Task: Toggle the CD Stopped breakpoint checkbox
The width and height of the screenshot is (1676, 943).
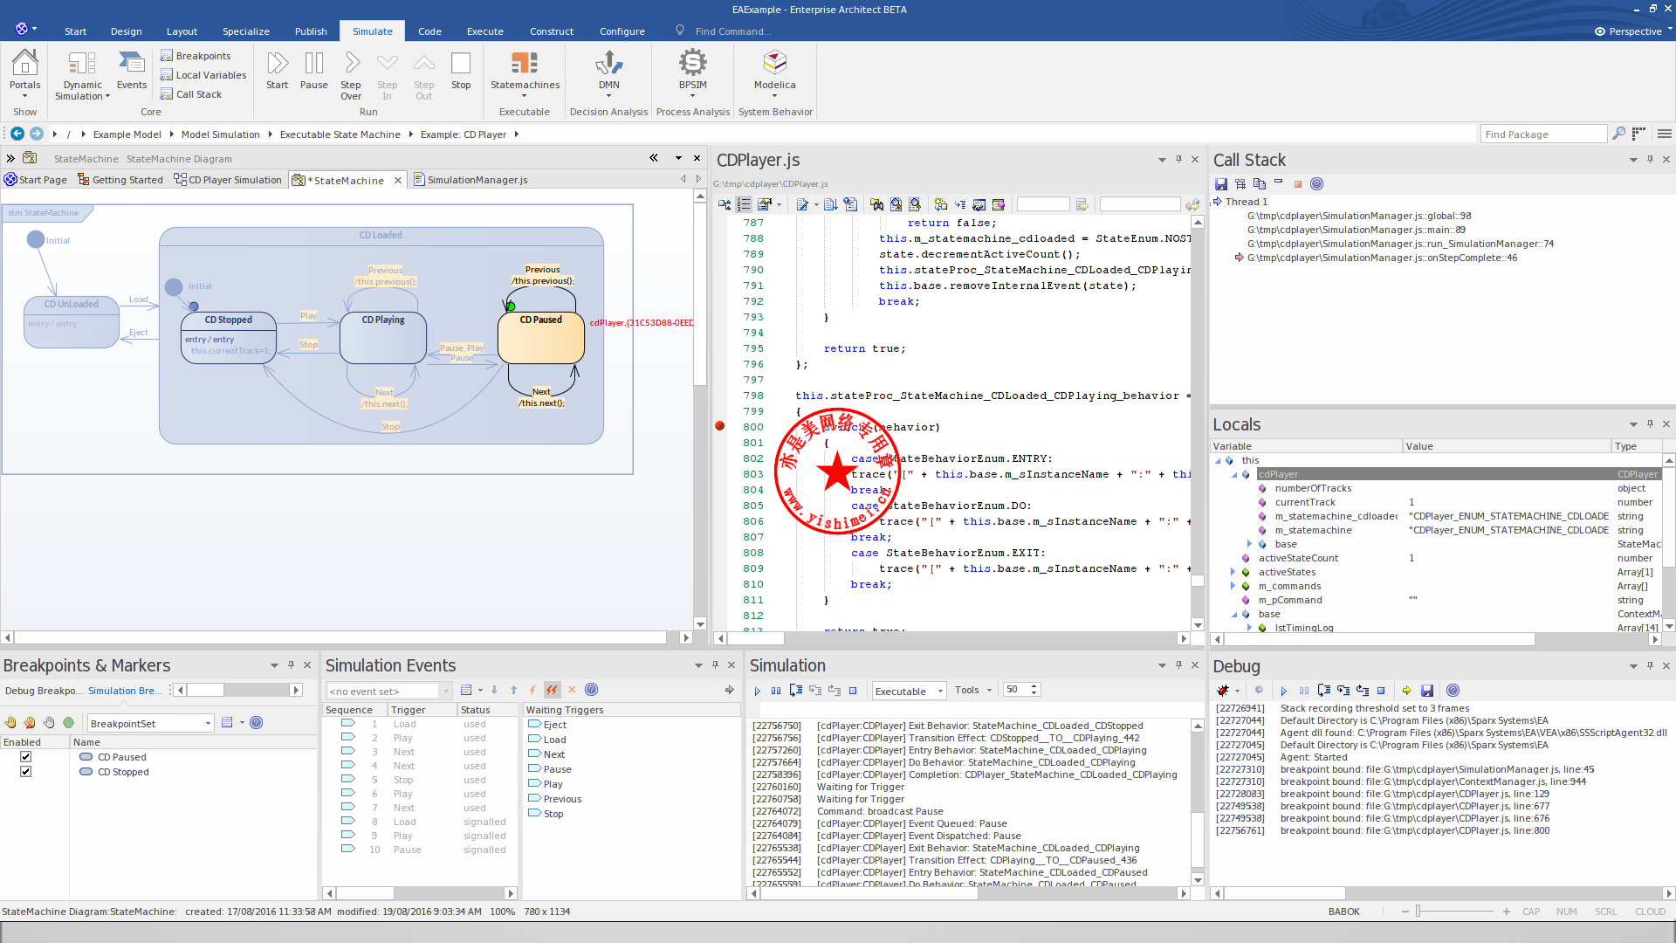Action: (25, 772)
